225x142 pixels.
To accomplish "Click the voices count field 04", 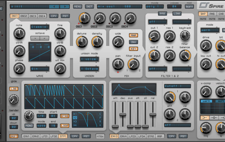I will coord(174,6).
